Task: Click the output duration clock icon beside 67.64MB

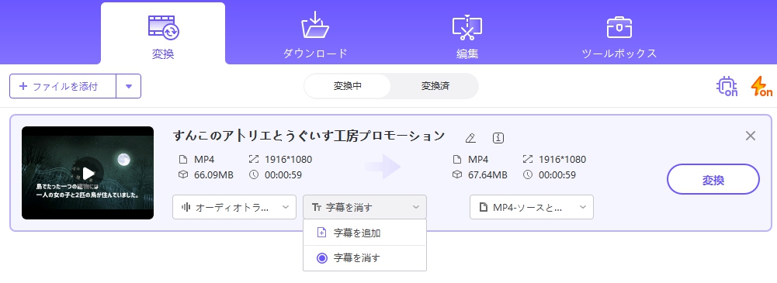Action: coord(528,174)
